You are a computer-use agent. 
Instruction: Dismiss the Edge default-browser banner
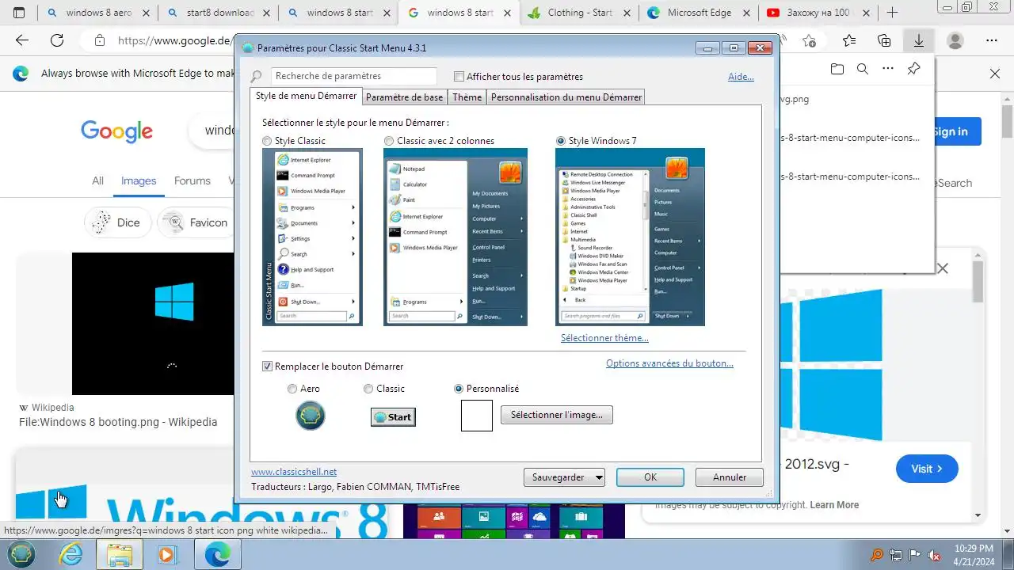pos(995,74)
